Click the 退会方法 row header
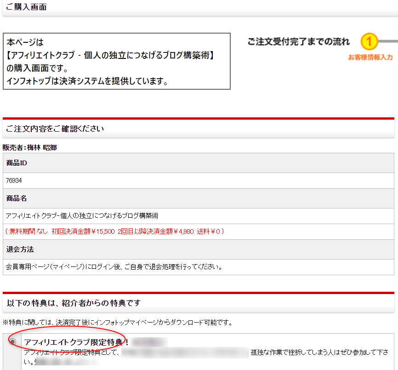This screenshot has width=398, height=370. 20,249
